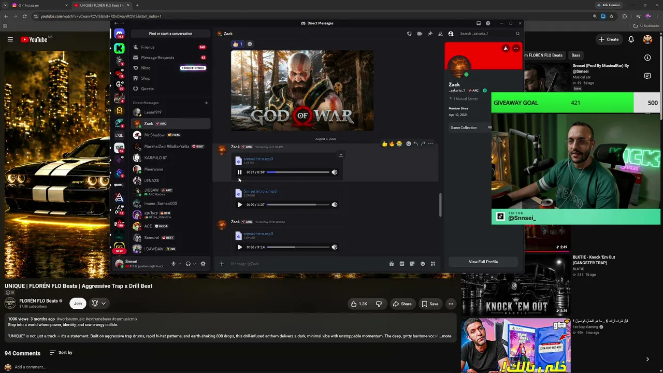The width and height of the screenshot is (663, 373).
Task: Mute the volume of the 3:14 audio
Action: click(x=334, y=247)
